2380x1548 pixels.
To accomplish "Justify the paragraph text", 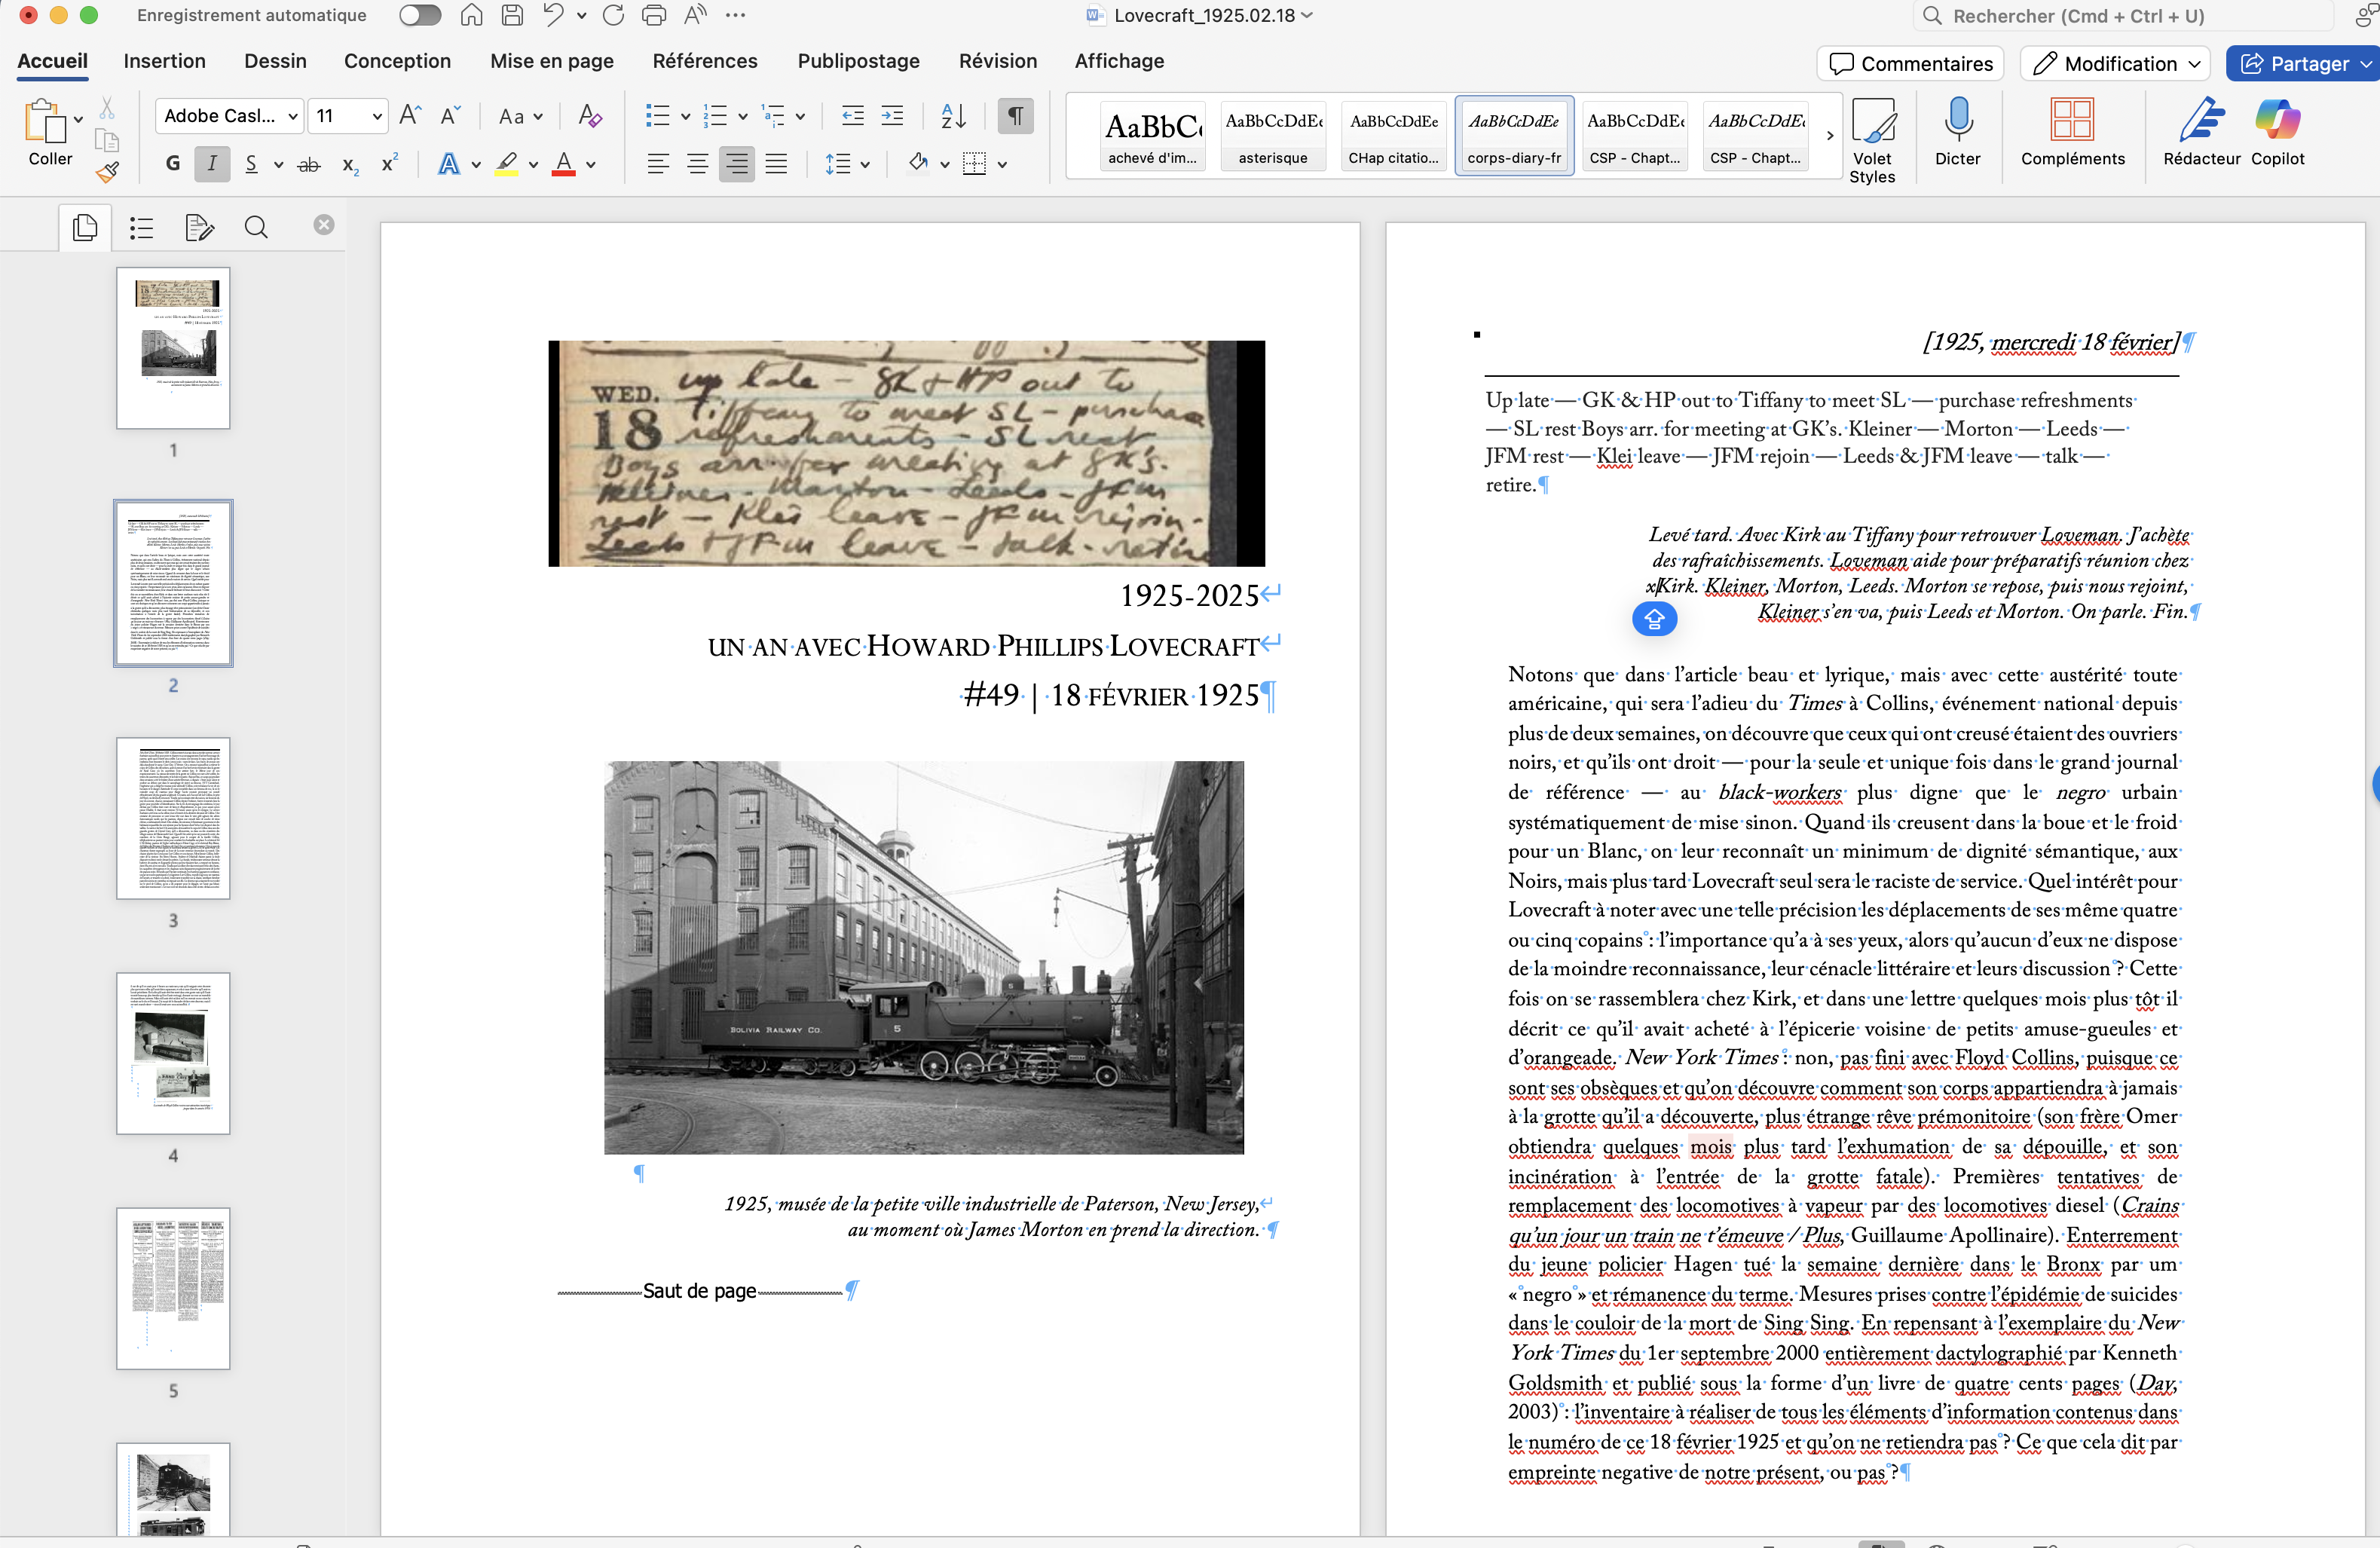I will pos(776,164).
